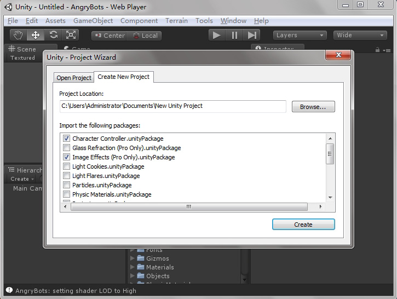
Task: Select the Gizmos folder icon
Action: 141,258
